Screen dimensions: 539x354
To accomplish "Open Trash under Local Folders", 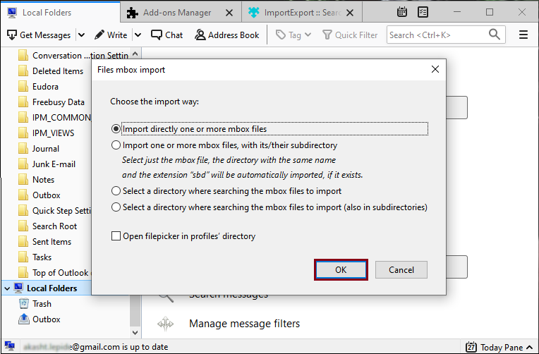I will pyautogui.click(x=42, y=304).
